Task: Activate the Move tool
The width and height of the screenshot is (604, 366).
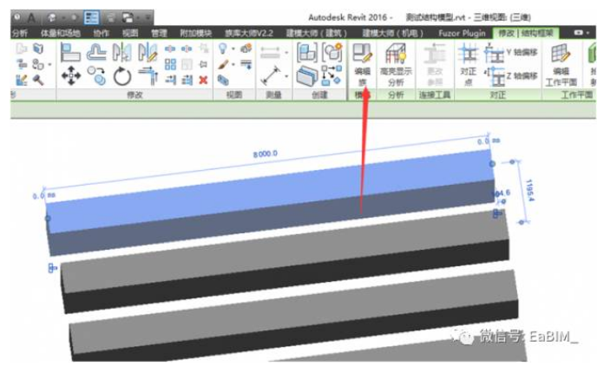Action: (71, 75)
